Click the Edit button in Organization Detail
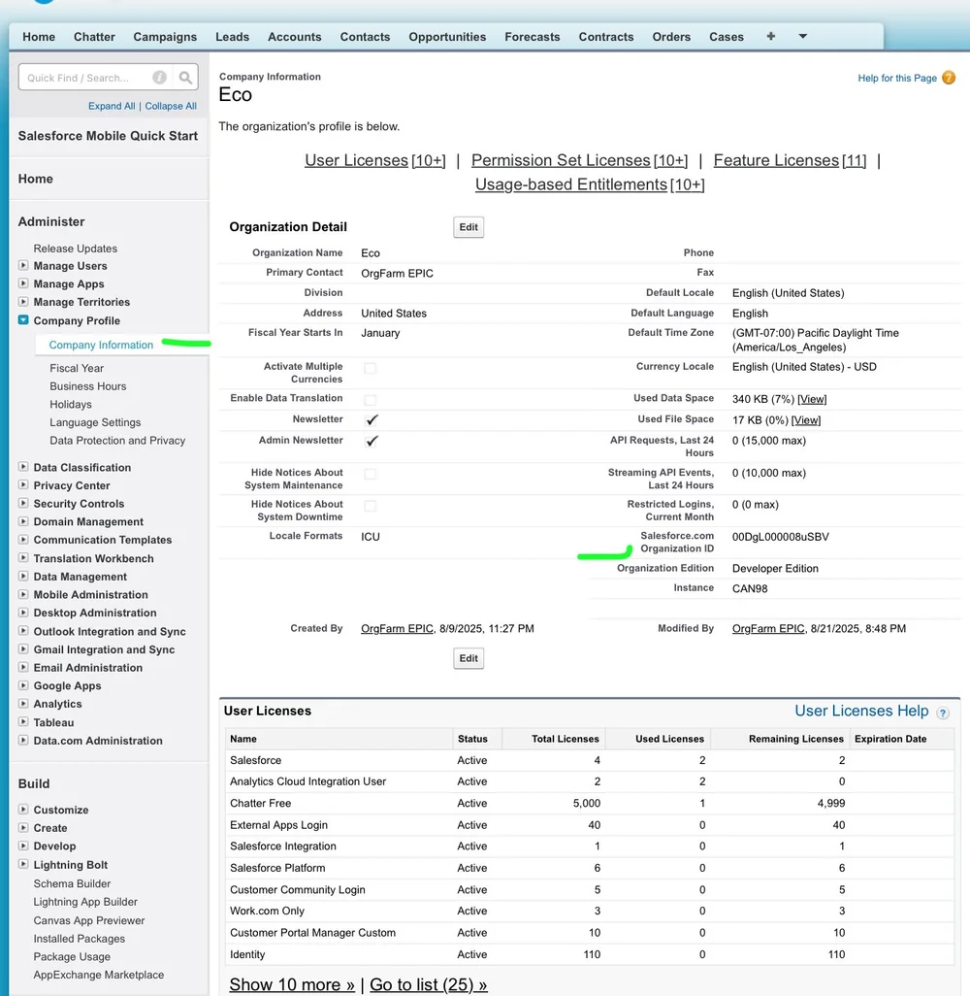Screen dimensions: 970x996 tap(469, 226)
